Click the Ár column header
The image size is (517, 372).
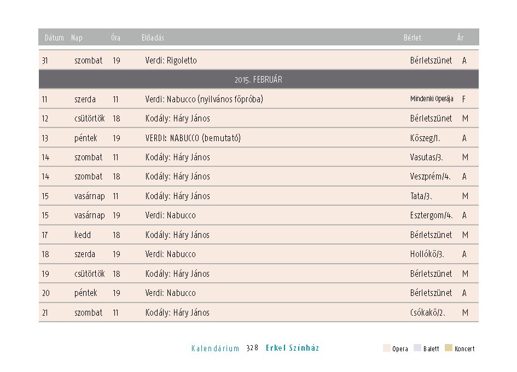[460, 37]
